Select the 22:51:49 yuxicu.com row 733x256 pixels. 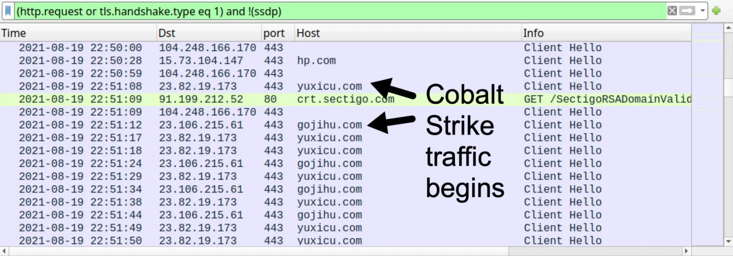pyautogui.click(x=346, y=228)
